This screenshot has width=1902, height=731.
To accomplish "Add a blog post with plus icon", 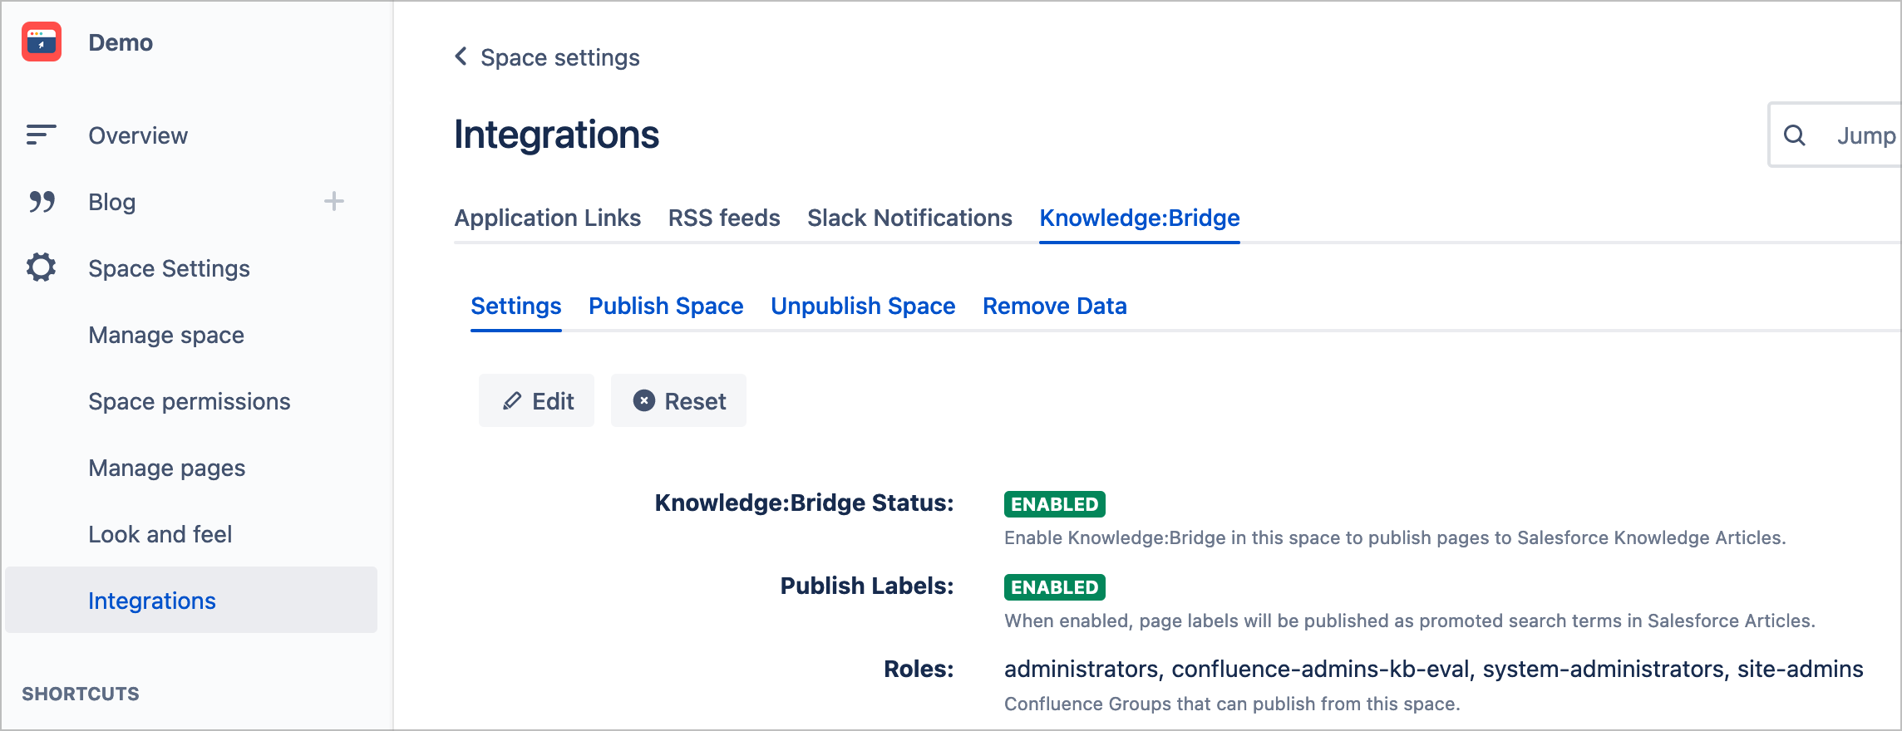I will [x=333, y=201].
